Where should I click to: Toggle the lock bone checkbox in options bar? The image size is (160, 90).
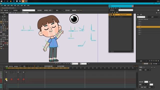tap(36, 10)
